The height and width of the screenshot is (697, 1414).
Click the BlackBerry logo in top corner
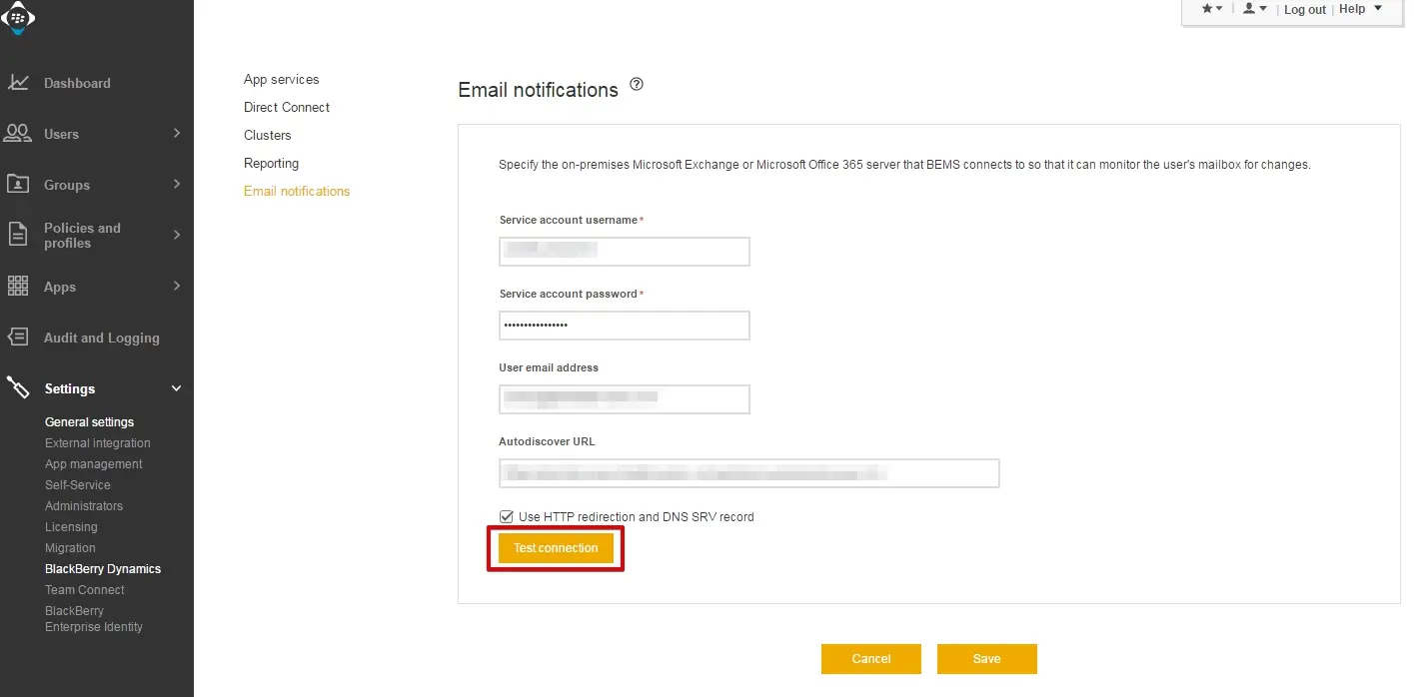pyautogui.click(x=18, y=17)
